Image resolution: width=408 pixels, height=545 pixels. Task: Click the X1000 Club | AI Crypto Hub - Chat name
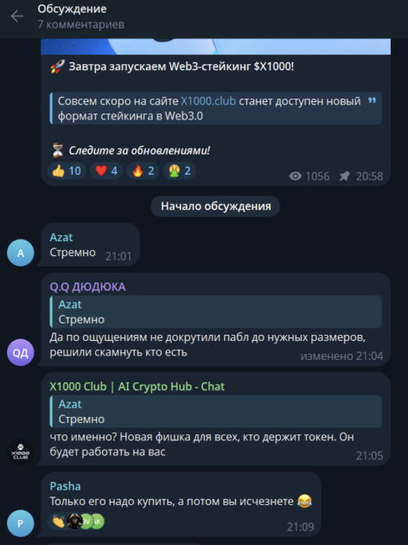[x=137, y=387]
